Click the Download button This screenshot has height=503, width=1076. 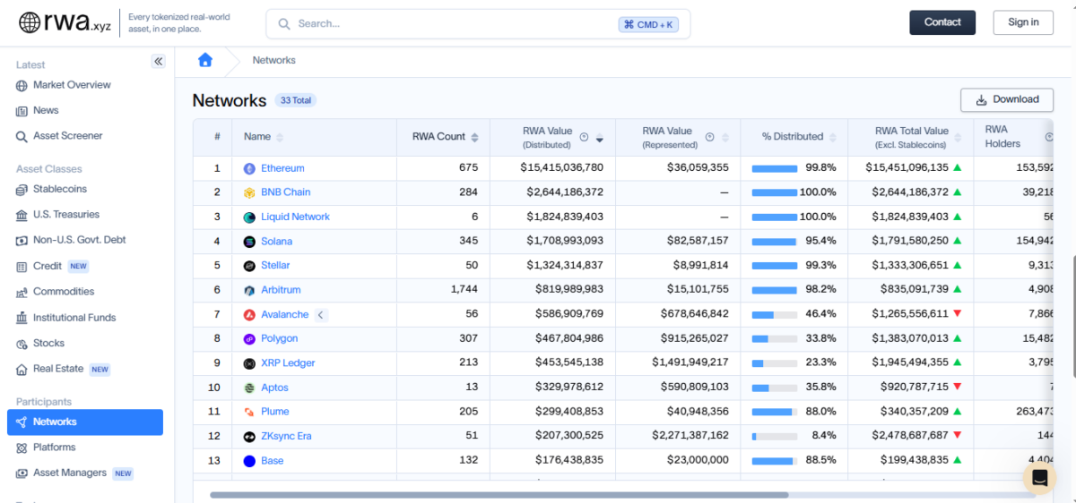coord(1006,99)
